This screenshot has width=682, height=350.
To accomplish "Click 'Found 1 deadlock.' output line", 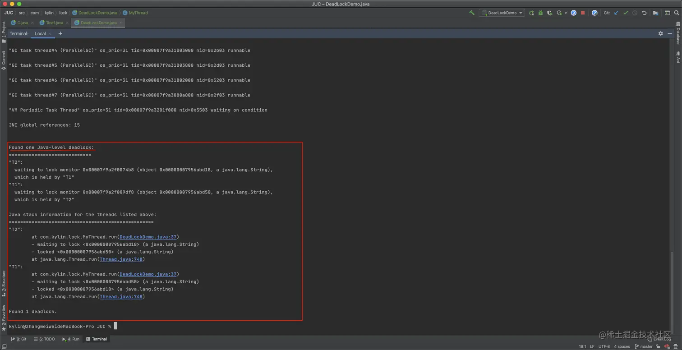I will [x=33, y=312].
